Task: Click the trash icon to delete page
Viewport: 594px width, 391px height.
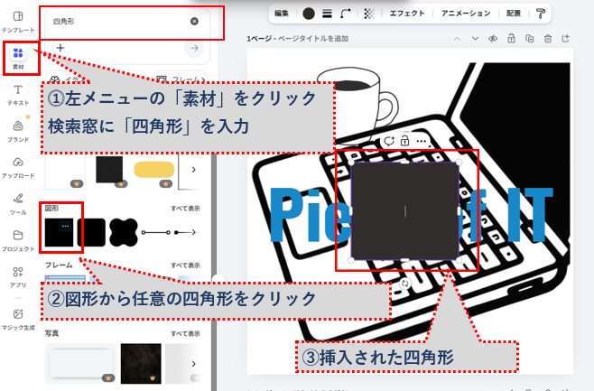Action: click(547, 39)
